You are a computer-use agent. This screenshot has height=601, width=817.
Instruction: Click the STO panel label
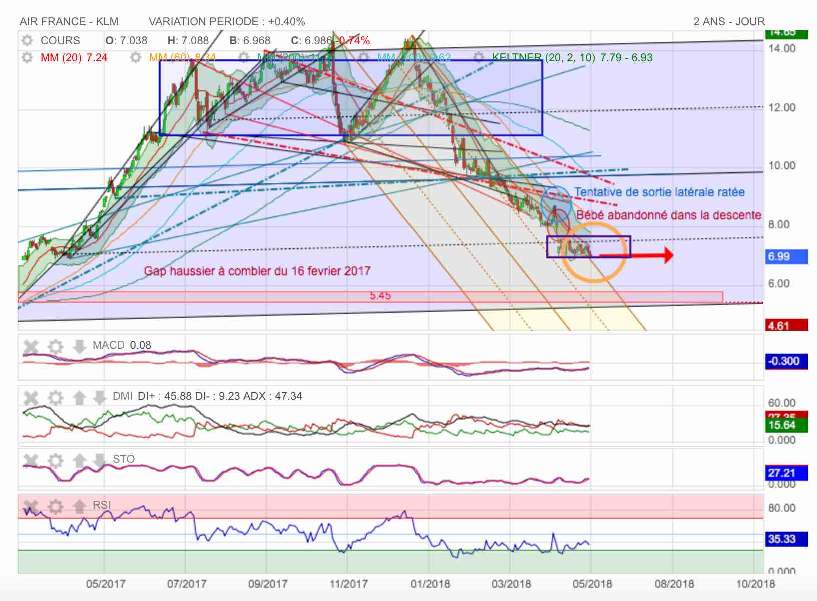tap(124, 459)
